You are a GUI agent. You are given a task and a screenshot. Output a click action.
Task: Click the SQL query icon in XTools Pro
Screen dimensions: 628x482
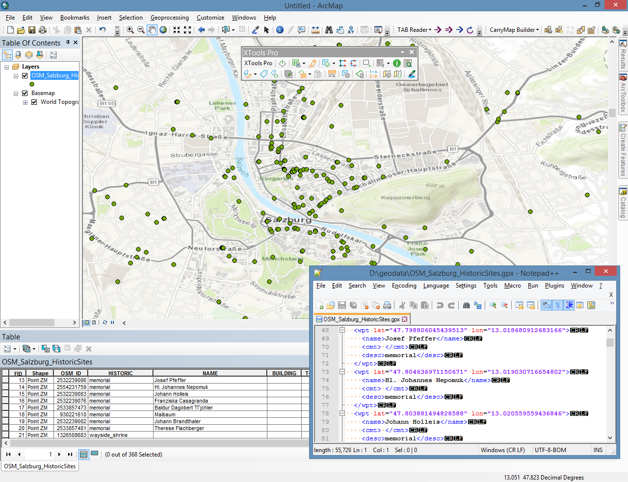332,74
